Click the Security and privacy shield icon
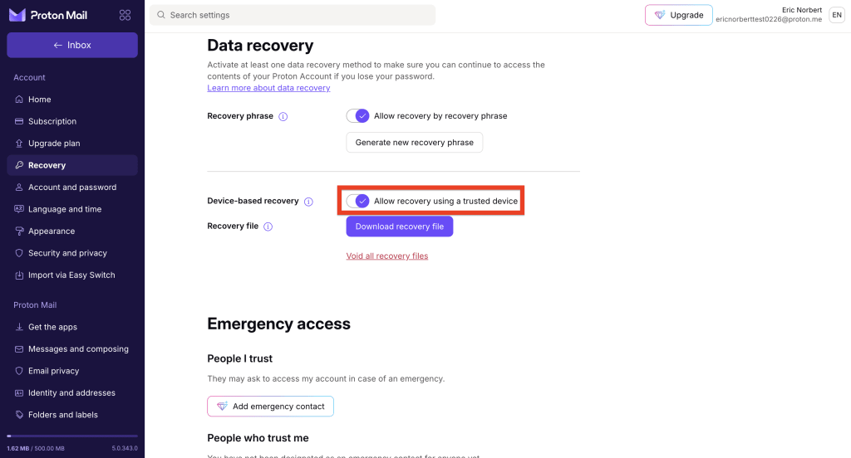 [19, 253]
